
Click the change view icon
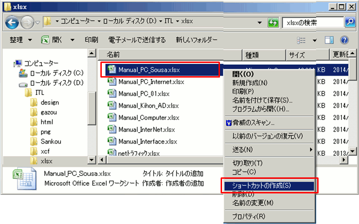point(301,40)
